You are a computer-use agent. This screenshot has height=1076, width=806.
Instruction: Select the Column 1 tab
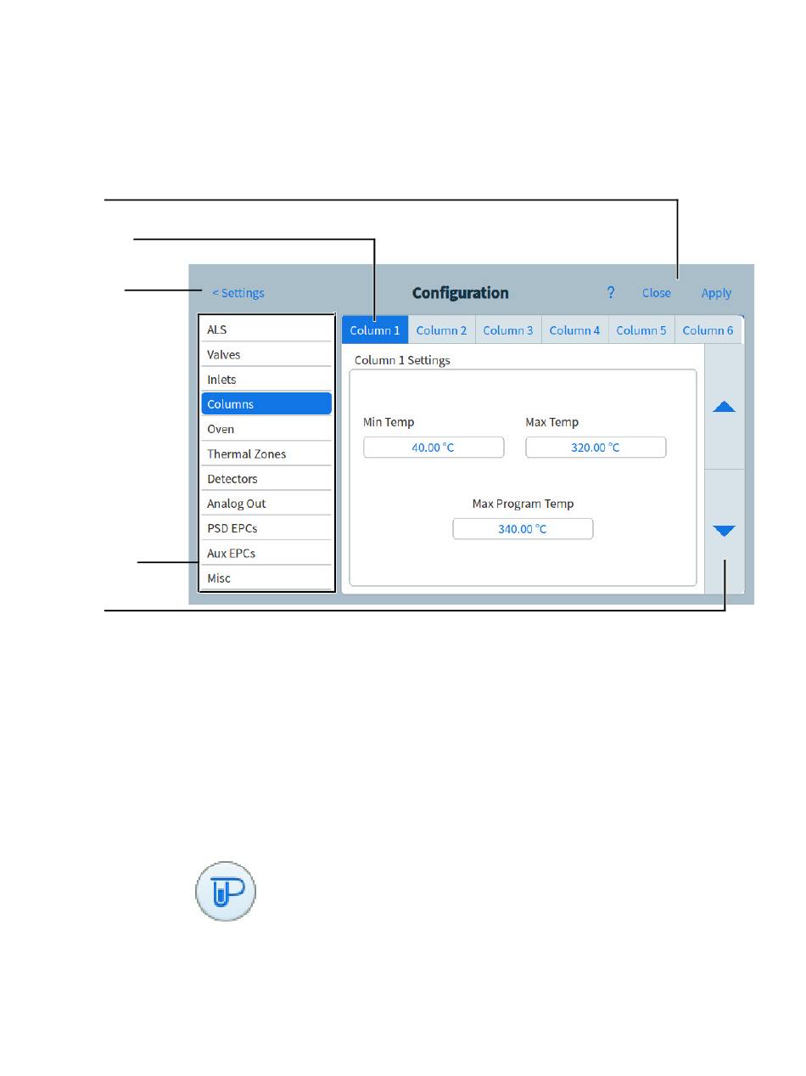(x=375, y=330)
